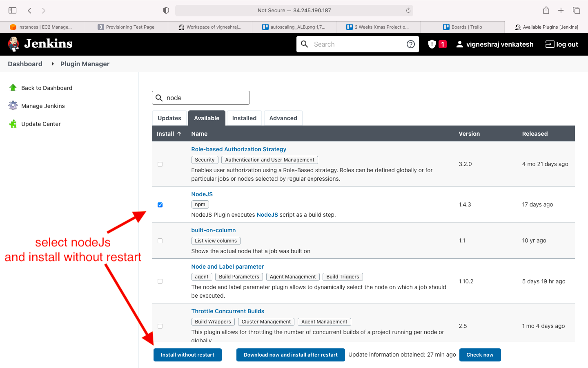The image size is (588, 368).
Task: Show the tab overview icon
Action: [577, 10]
